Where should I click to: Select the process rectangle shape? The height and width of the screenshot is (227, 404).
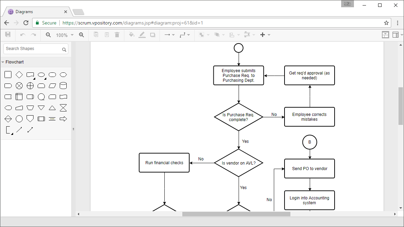point(8,74)
